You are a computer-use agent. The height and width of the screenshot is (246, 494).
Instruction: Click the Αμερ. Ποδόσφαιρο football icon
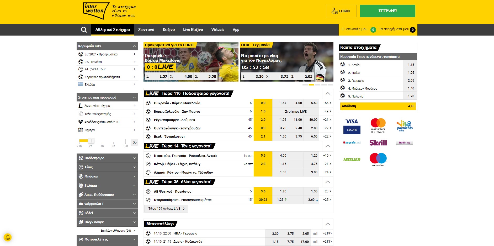(x=81, y=195)
